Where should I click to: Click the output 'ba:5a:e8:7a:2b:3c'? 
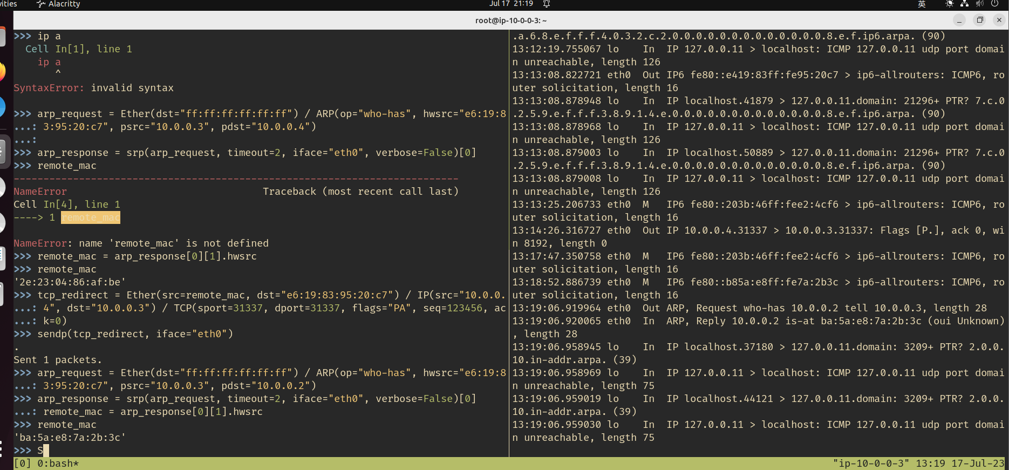click(70, 438)
